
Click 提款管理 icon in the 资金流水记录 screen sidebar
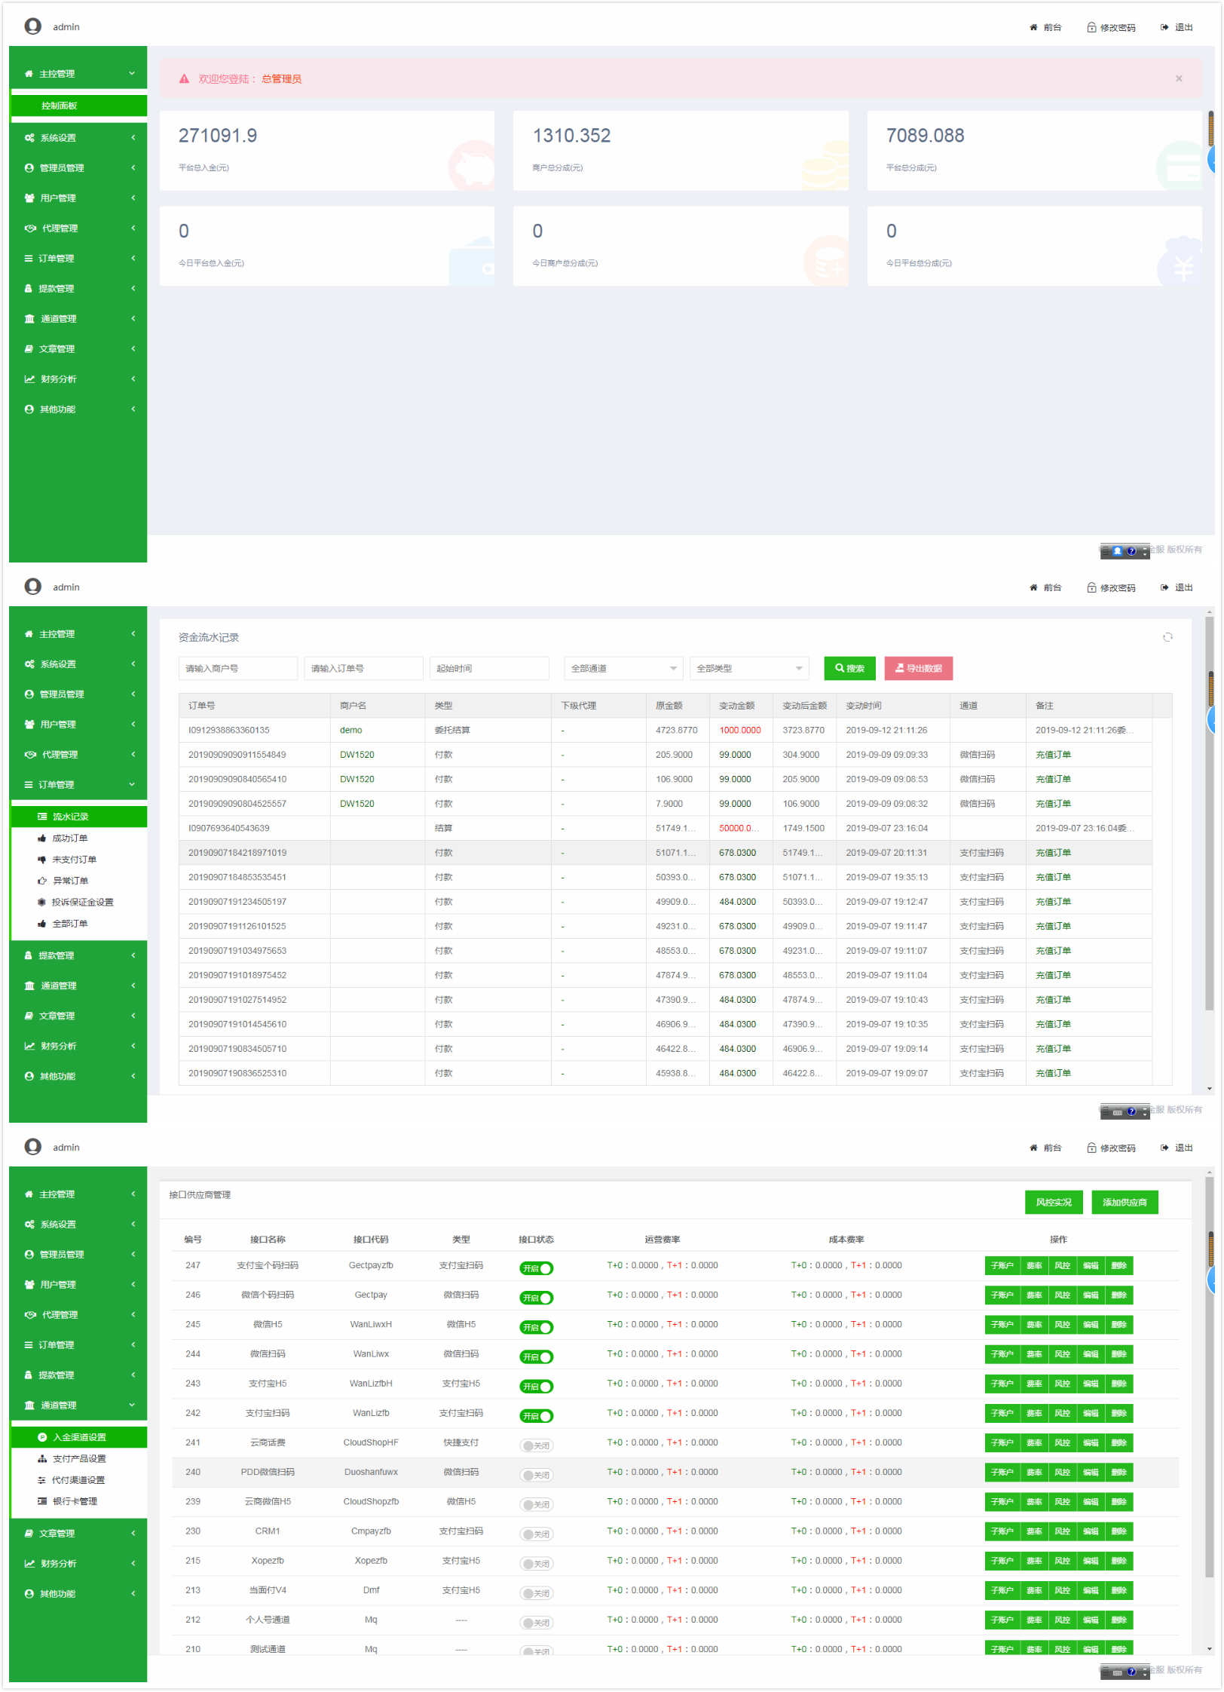point(29,955)
